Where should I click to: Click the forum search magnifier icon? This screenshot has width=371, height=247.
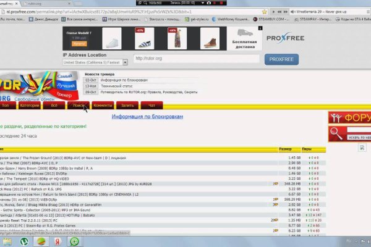click(x=335, y=131)
